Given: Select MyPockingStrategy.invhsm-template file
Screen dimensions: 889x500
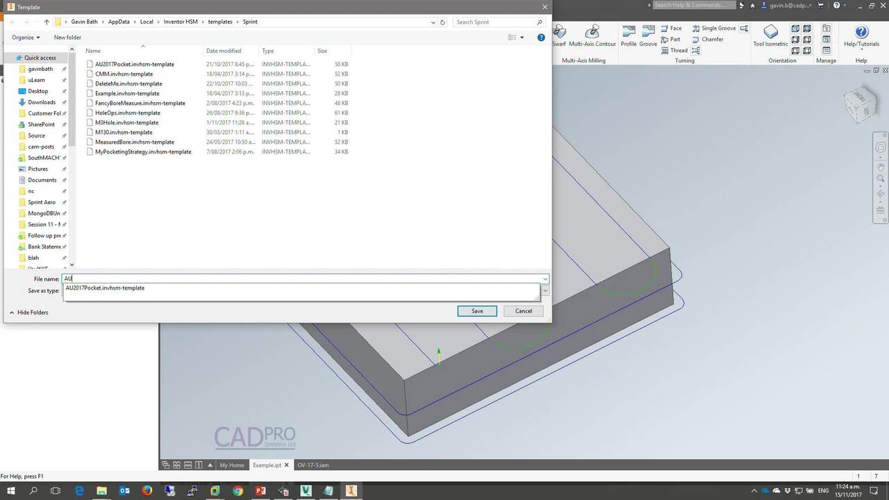Looking at the screenshot, I should pyautogui.click(x=143, y=151).
